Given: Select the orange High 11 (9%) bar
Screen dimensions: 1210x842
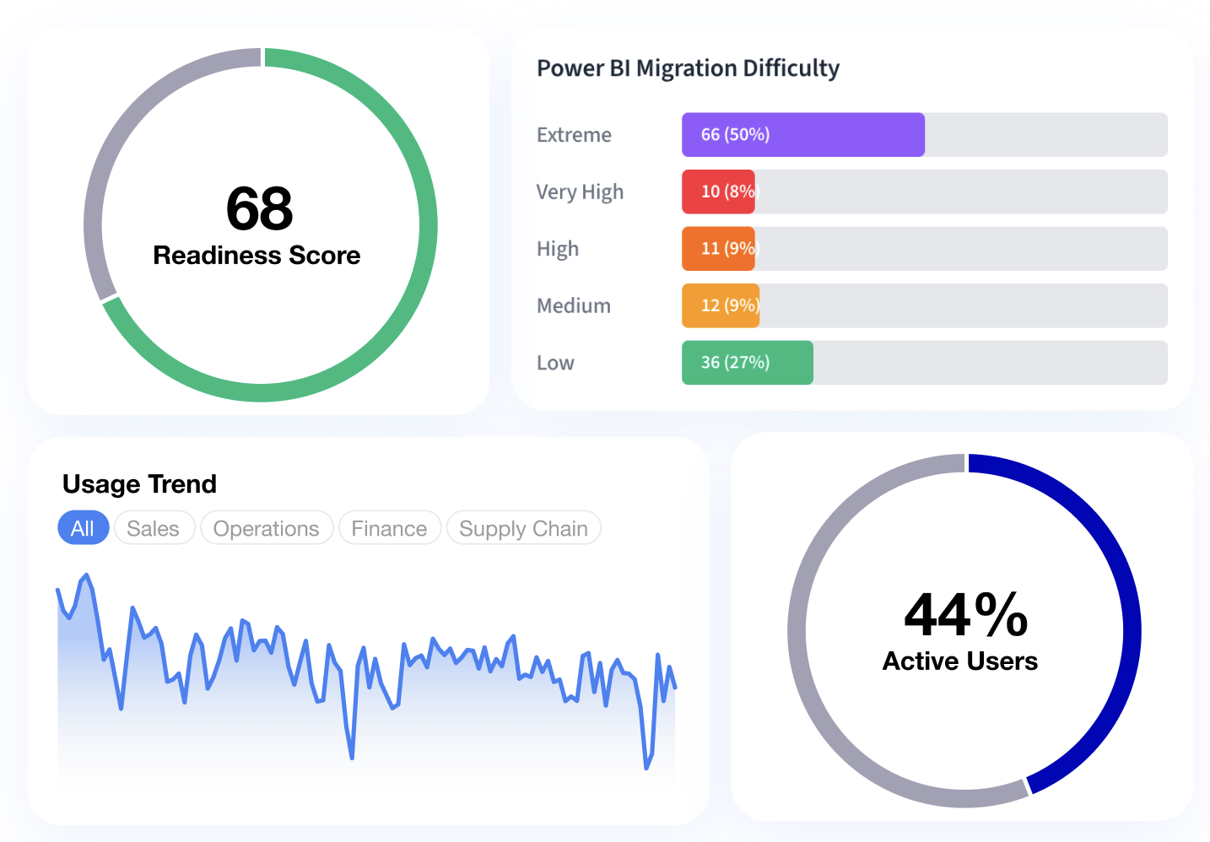Looking at the screenshot, I should click(718, 249).
